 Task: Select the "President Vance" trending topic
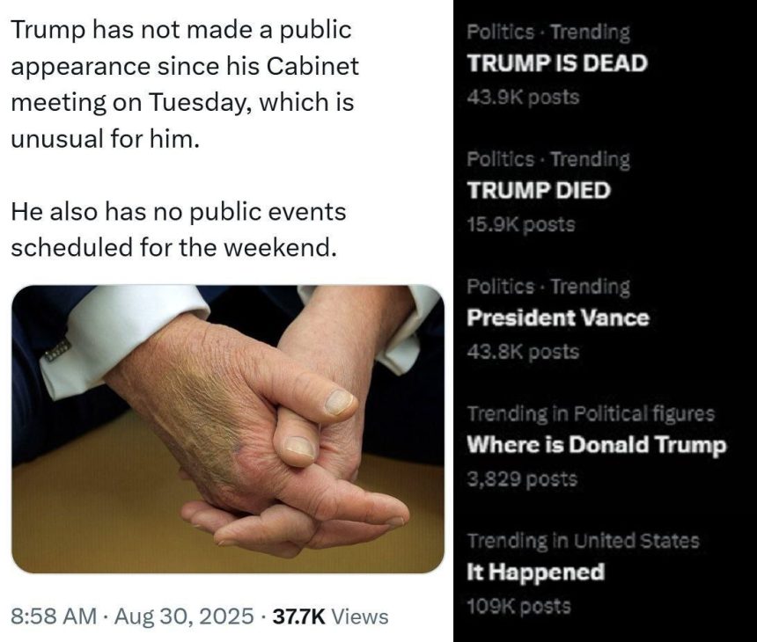tap(557, 318)
